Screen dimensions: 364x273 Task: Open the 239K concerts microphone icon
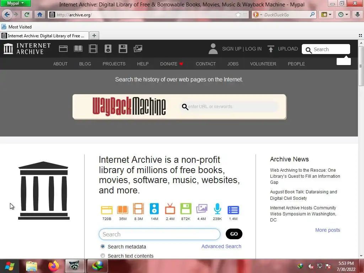point(217,209)
